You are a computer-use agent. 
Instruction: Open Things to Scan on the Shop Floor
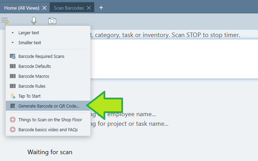tap(48, 120)
